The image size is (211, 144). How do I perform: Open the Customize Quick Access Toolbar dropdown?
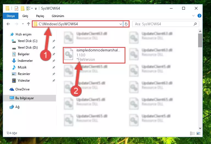(x=36, y=9)
